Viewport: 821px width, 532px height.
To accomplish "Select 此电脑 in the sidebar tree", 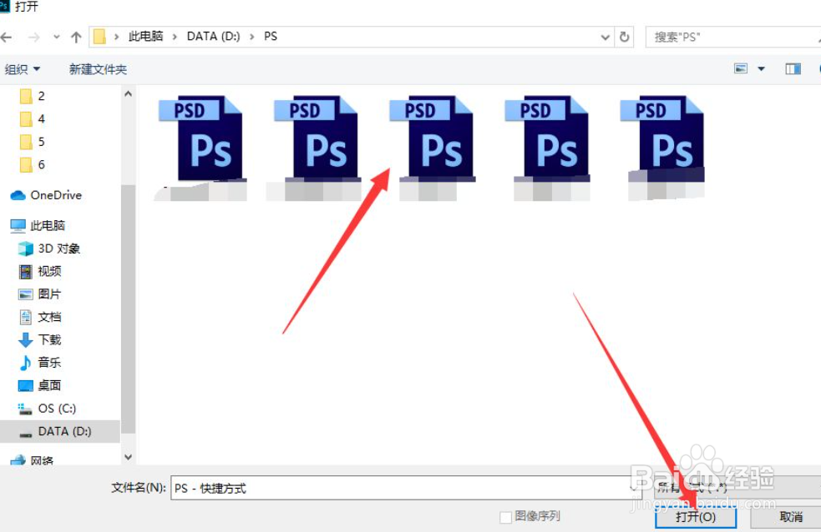I will (38, 226).
